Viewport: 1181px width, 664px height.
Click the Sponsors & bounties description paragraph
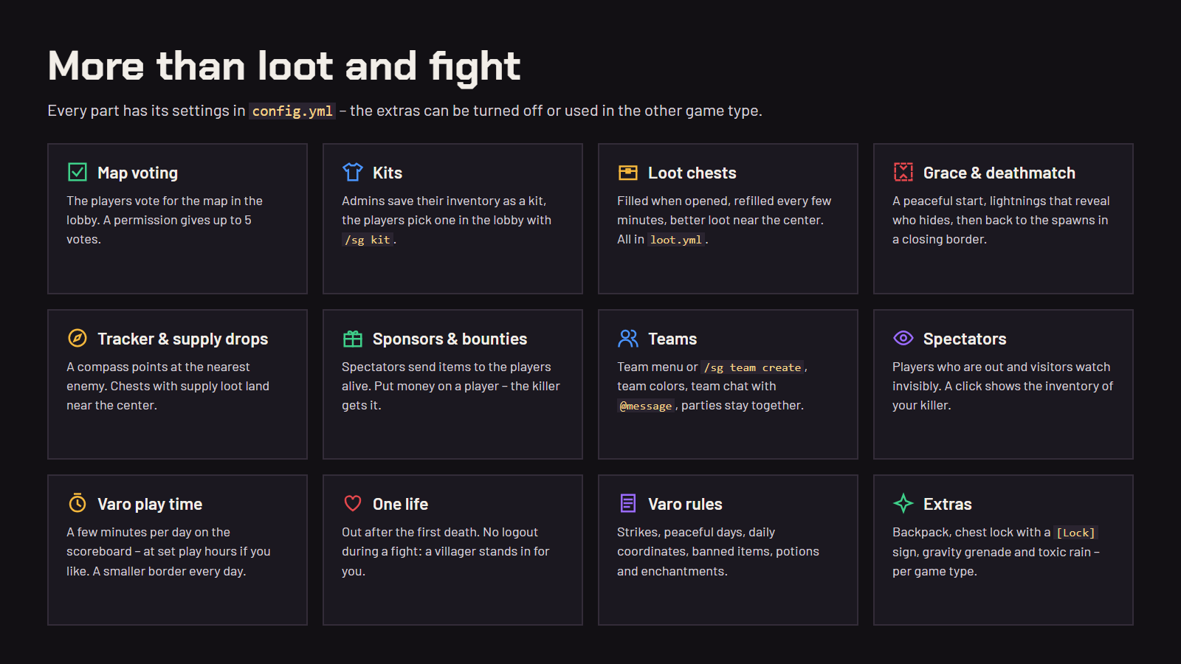(x=451, y=386)
